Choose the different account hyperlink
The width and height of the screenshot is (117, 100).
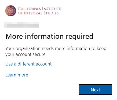[x=28, y=64]
